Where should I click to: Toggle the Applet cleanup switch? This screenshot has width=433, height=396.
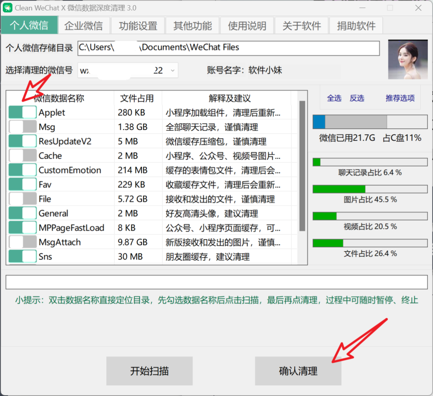pos(22,112)
